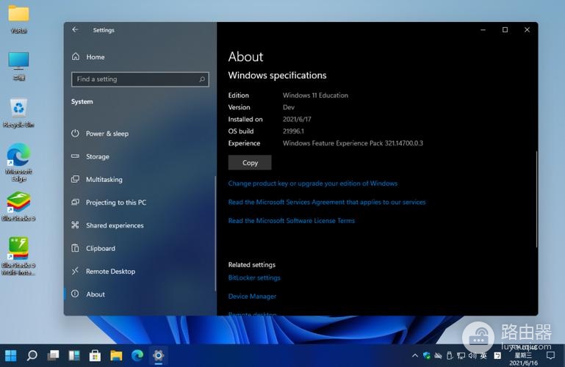This screenshot has height=367, width=565.
Task: Select the Windows Feature Experience Pack text
Action: click(x=353, y=143)
